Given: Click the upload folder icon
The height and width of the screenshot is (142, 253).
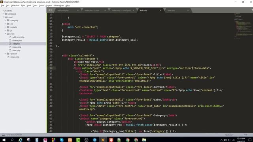Looking at the screenshot, I should pos(8,54).
